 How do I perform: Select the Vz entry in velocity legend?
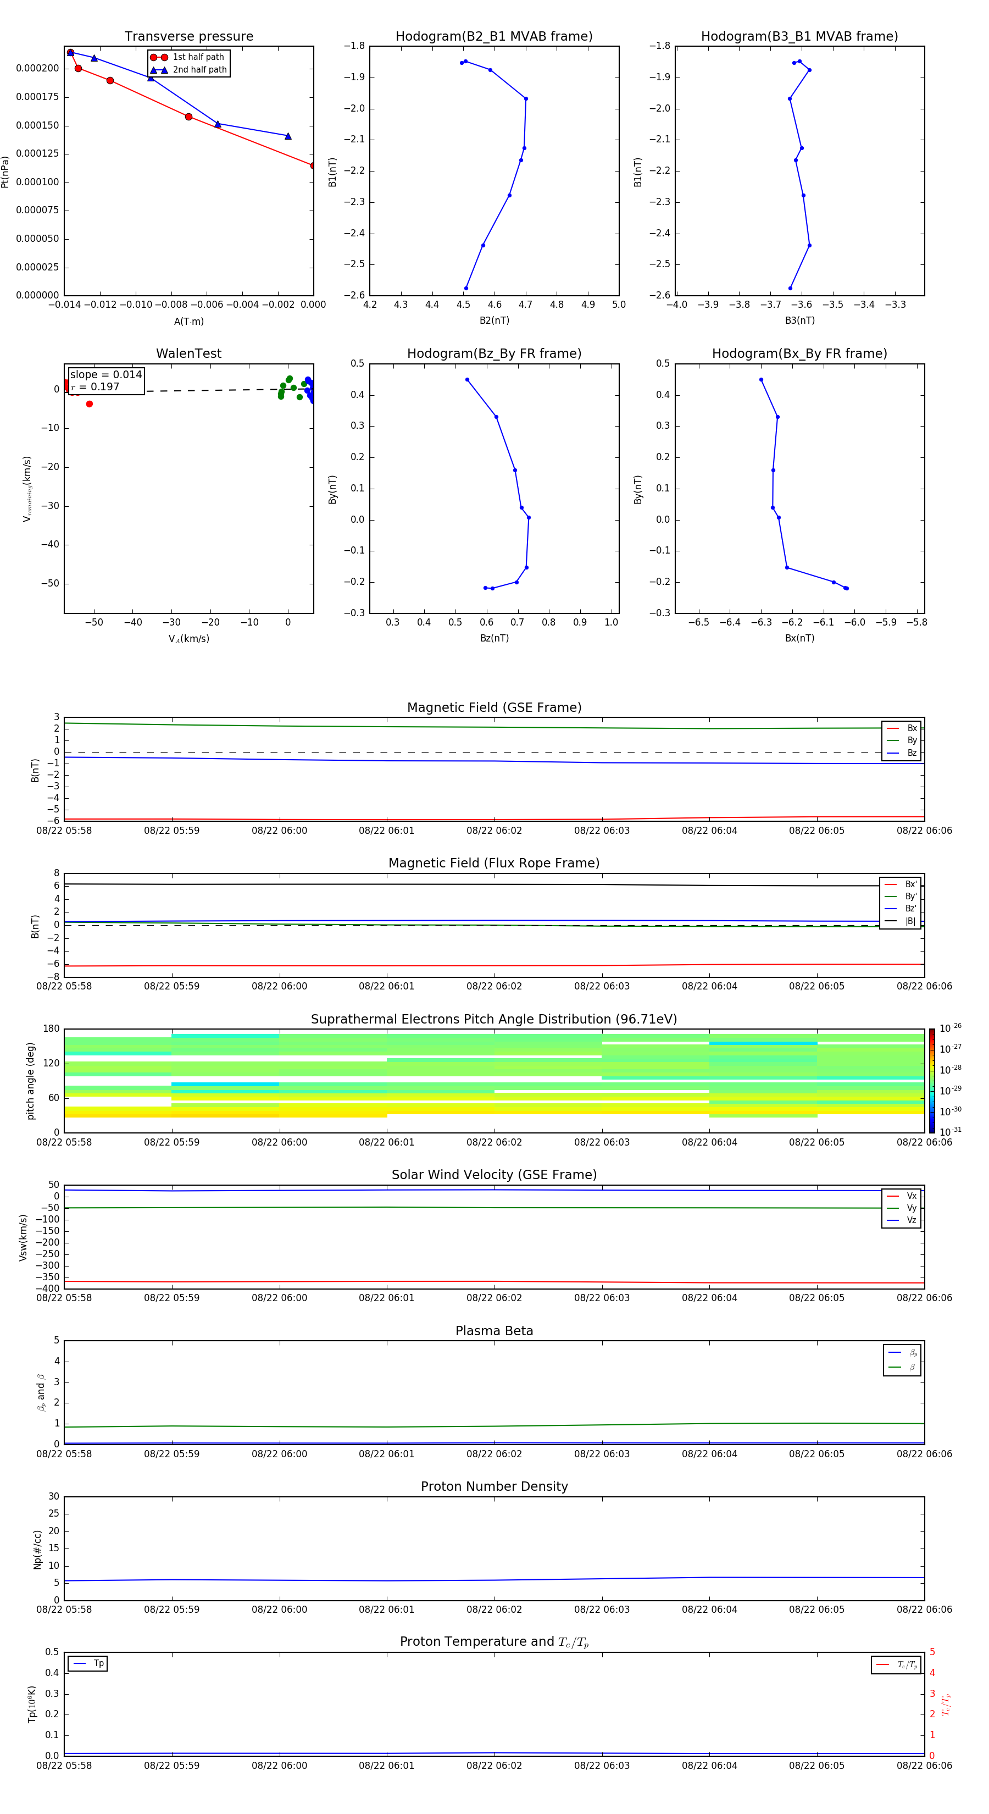click(x=902, y=1220)
